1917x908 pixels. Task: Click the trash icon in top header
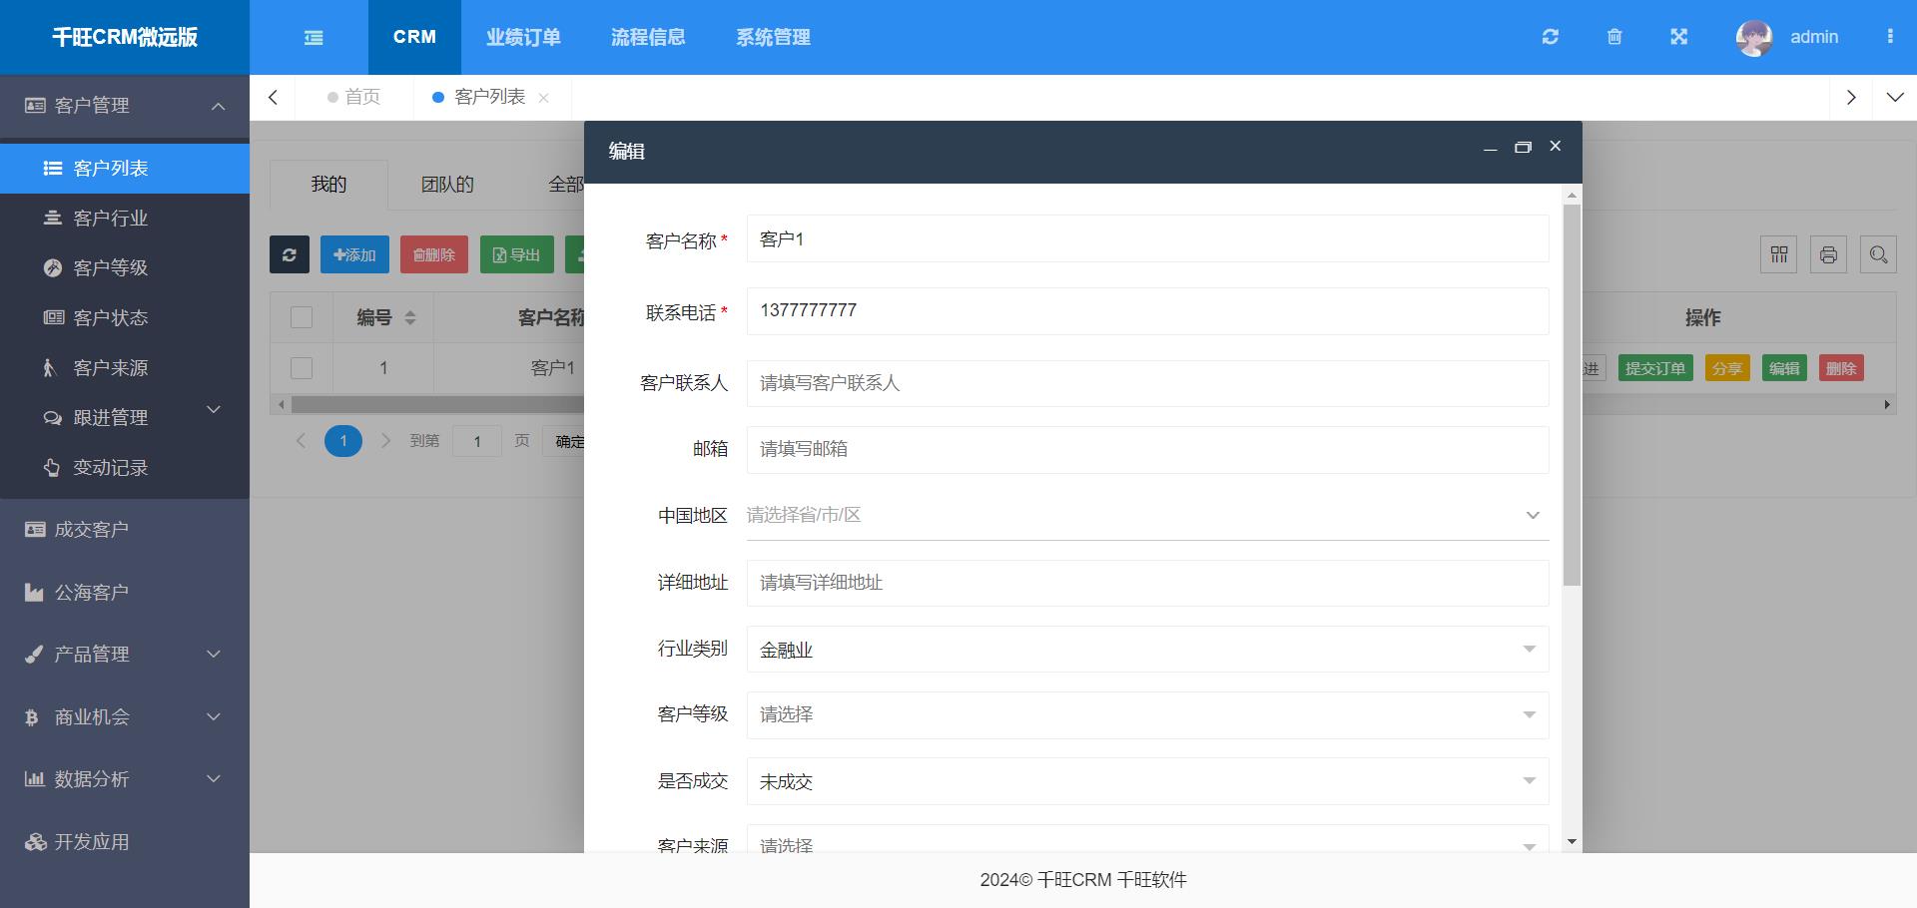click(x=1614, y=37)
